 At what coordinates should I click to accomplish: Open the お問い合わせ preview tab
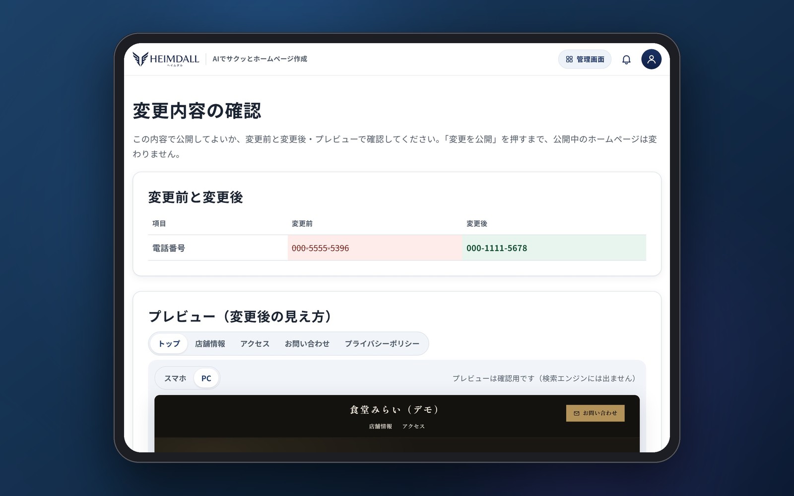pos(307,344)
